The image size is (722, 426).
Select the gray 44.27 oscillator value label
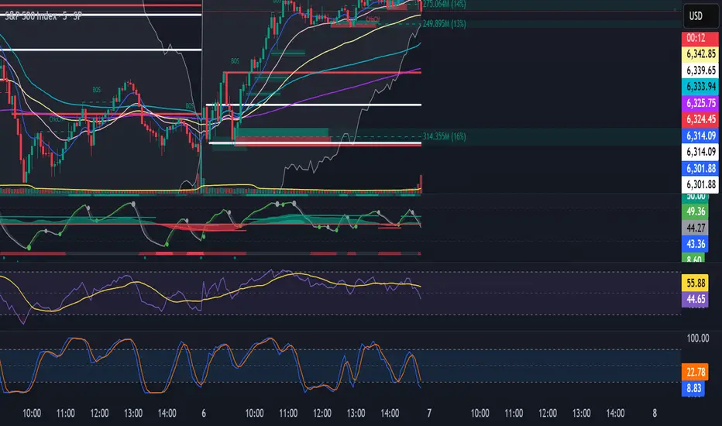[695, 228]
